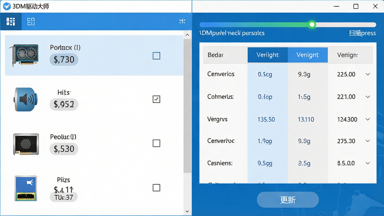384x216 pixels.
Task: Click the device list scroll down arrow
Action: [x=187, y=211]
